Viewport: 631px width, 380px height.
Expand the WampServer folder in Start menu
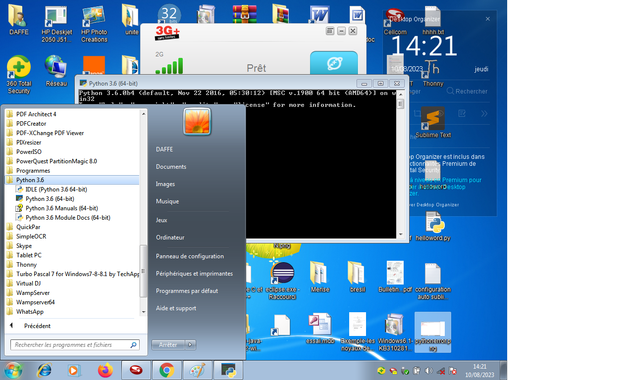pos(33,293)
